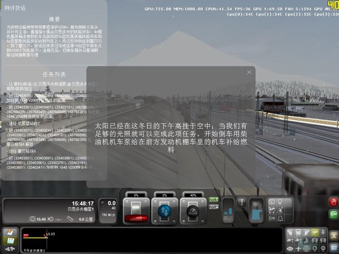Click the 特许货运 scenario title
The height and width of the screenshot is (254, 339).
[x=15, y=8]
